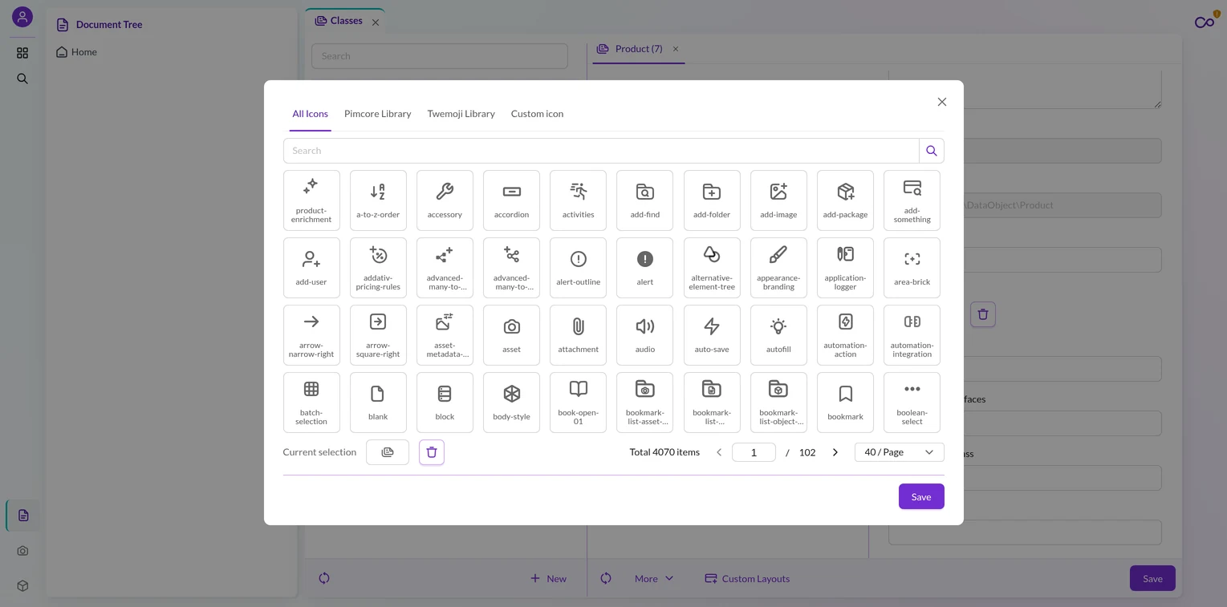
Task: Open the user avatar in sidebar
Action: pos(22,16)
